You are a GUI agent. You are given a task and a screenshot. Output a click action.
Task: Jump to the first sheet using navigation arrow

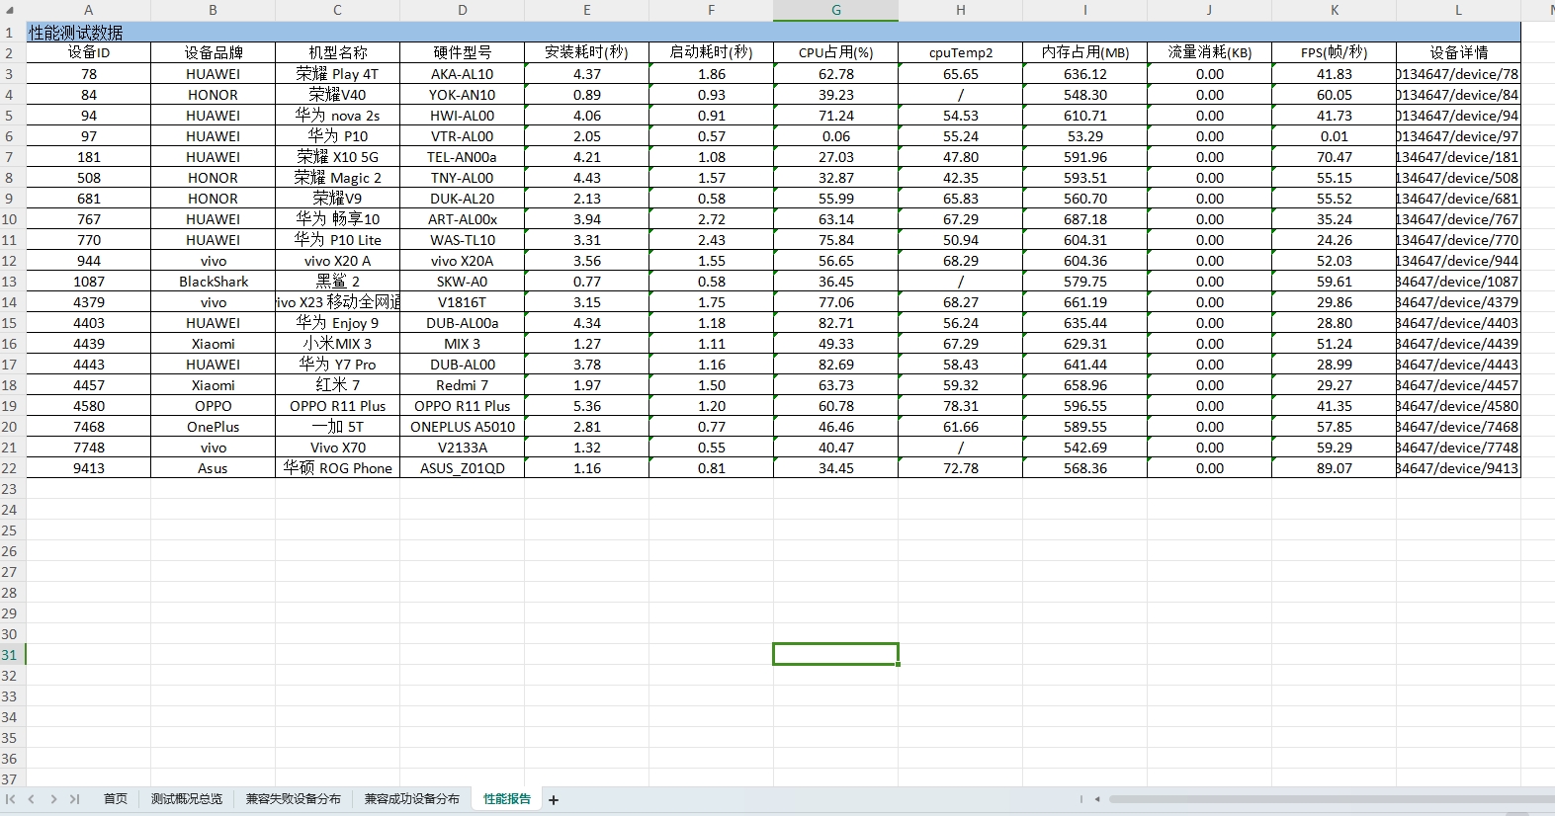pyautogui.click(x=11, y=799)
